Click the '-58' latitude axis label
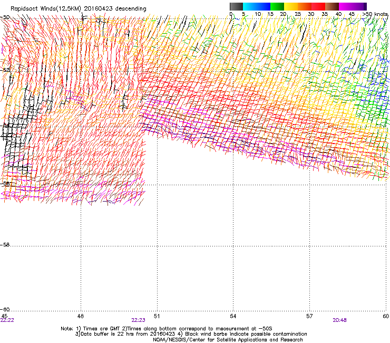 coord(5,245)
